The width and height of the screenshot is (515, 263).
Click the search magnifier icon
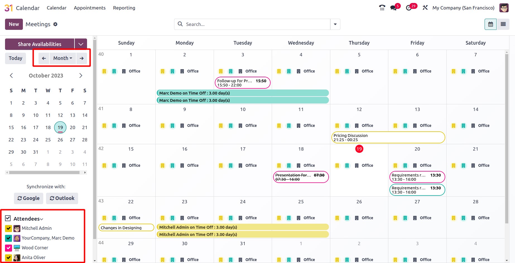click(x=180, y=24)
